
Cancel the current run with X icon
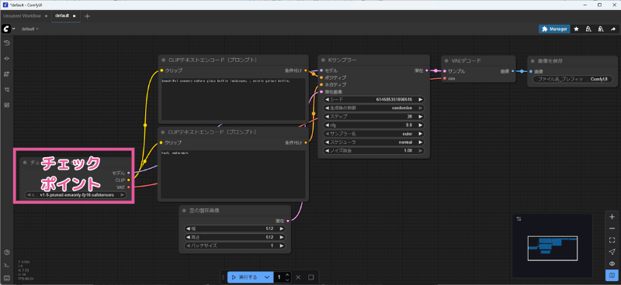(x=298, y=277)
